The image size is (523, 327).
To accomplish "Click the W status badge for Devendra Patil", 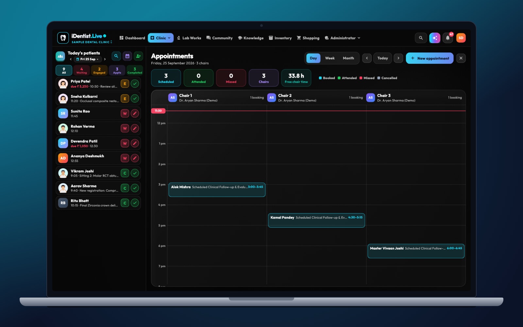I will click(125, 144).
